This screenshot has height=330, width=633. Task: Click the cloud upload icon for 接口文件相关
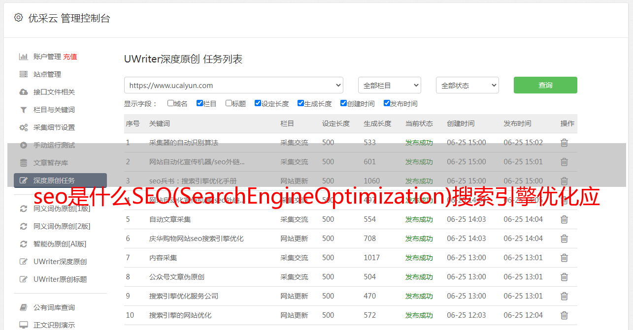(x=23, y=92)
